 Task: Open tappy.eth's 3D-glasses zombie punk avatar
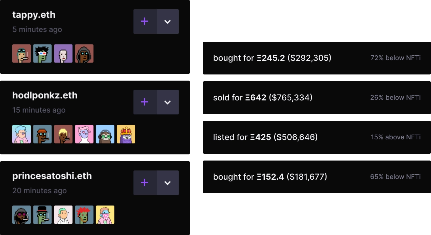tap(43, 54)
